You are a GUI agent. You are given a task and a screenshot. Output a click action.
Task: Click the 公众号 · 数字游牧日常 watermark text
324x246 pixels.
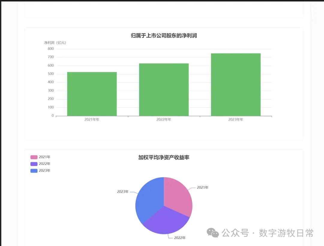268,233
